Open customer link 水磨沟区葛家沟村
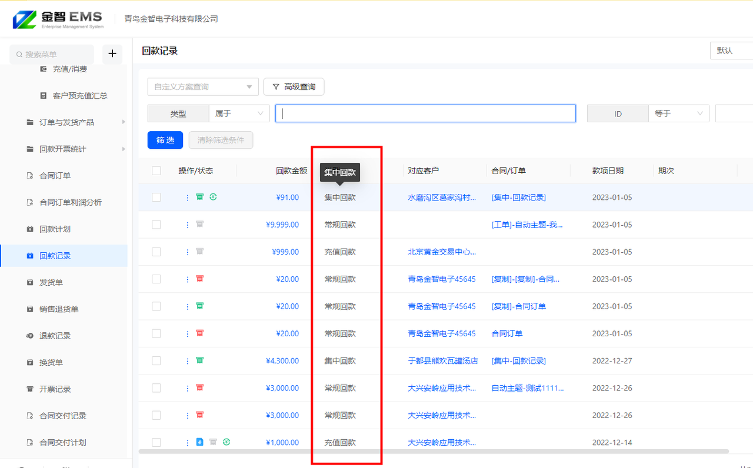Image resolution: width=753 pixels, height=468 pixels. [x=442, y=198]
